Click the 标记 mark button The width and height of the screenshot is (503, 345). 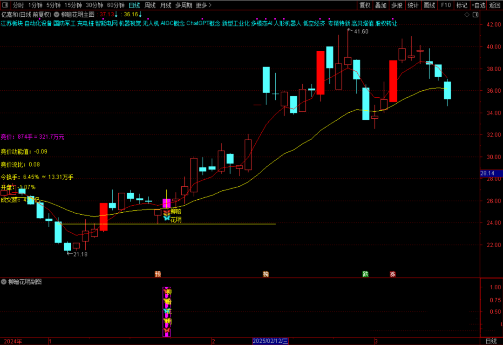(462, 5)
